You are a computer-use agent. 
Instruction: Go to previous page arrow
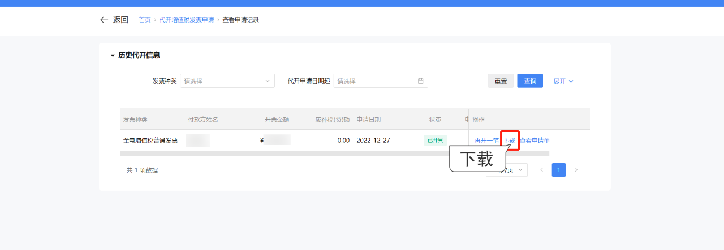click(541, 170)
